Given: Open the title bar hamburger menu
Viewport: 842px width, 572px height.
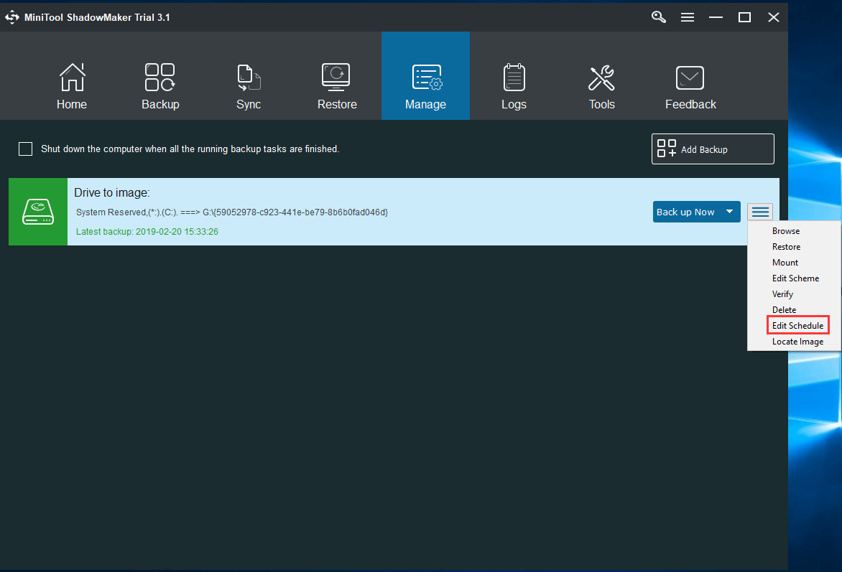Looking at the screenshot, I should tap(687, 17).
